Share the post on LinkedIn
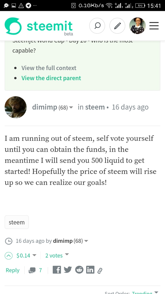The image size is (165, 294). pyautogui.click(x=90, y=270)
